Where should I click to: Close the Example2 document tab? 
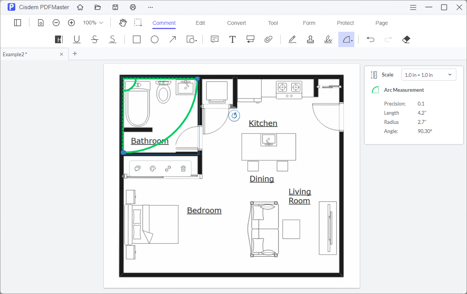click(x=61, y=54)
